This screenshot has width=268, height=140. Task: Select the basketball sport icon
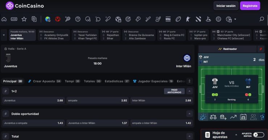pyautogui.click(x=78, y=19)
